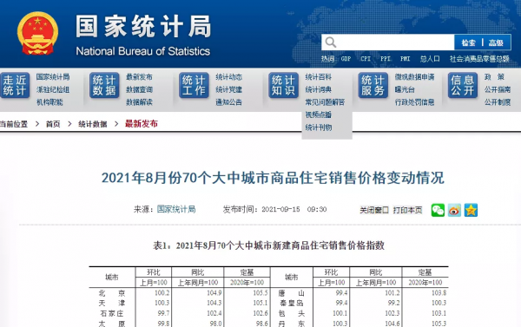Open 通知公告 menu link
This screenshot has height=327, width=521.
tap(229, 102)
